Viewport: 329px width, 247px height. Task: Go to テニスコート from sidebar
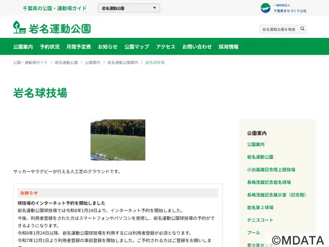tap(260, 220)
